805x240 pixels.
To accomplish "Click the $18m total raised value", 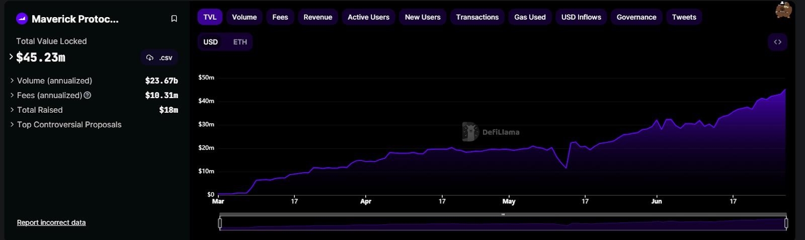I will [x=169, y=110].
